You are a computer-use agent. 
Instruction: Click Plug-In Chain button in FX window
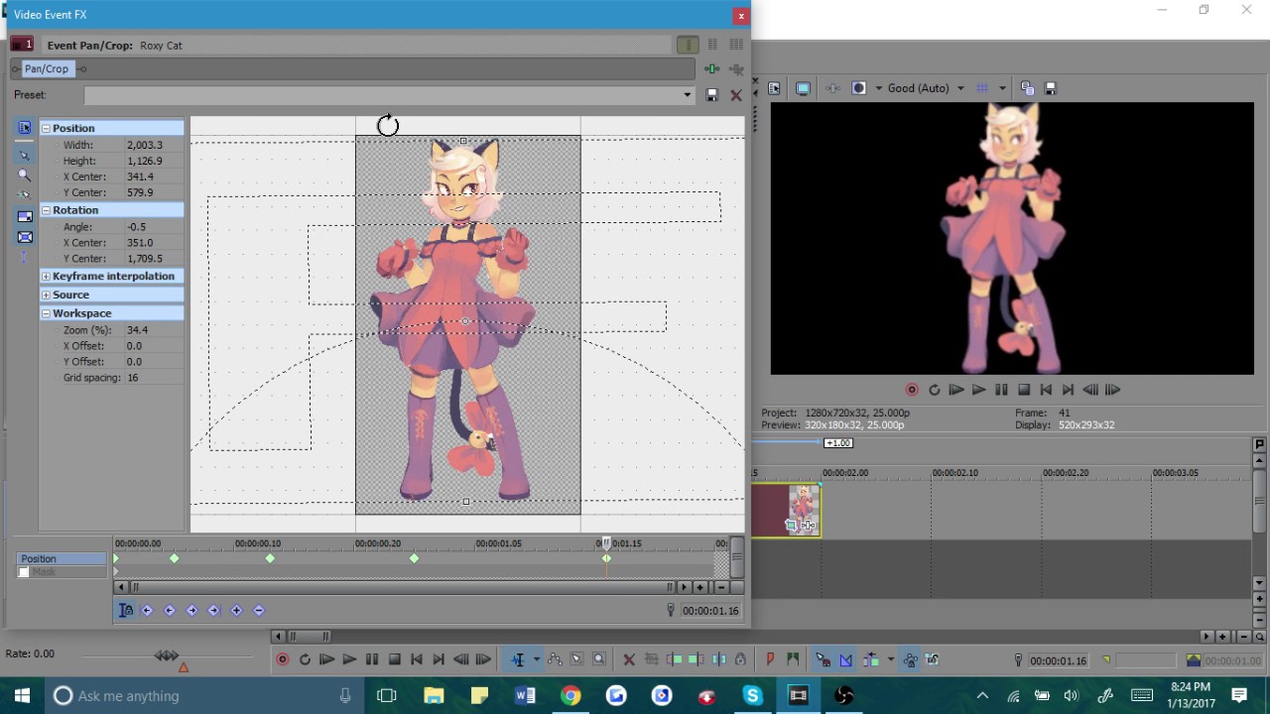[x=711, y=69]
